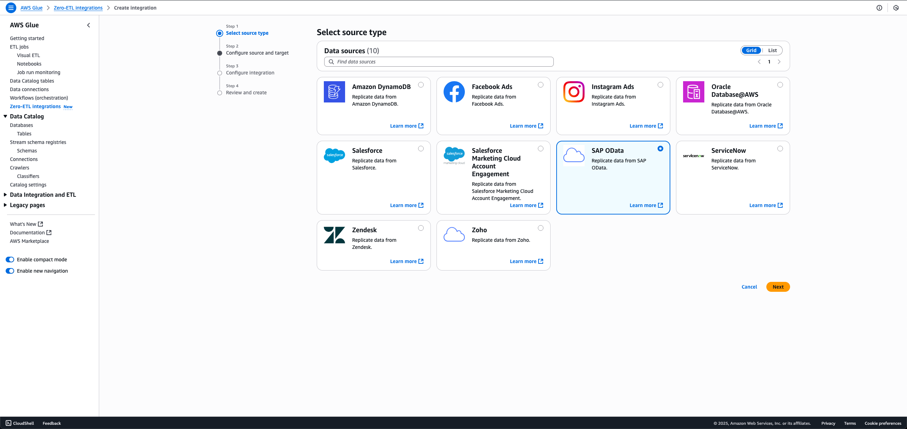Click the info panel icon in header
907x429 pixels.
point(879,8)
